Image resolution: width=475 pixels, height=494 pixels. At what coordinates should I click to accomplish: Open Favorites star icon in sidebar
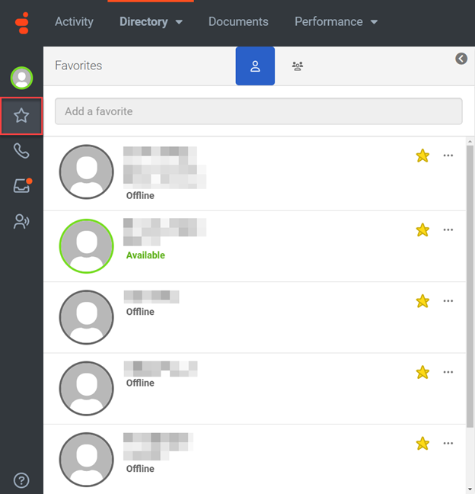[21, 116]
